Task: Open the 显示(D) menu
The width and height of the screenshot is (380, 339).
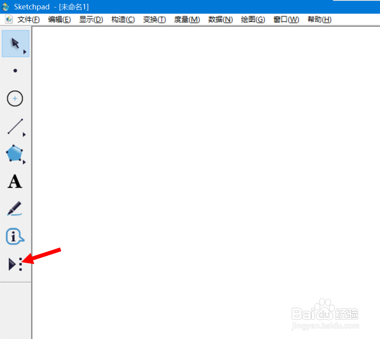Action: coord(91,20)
